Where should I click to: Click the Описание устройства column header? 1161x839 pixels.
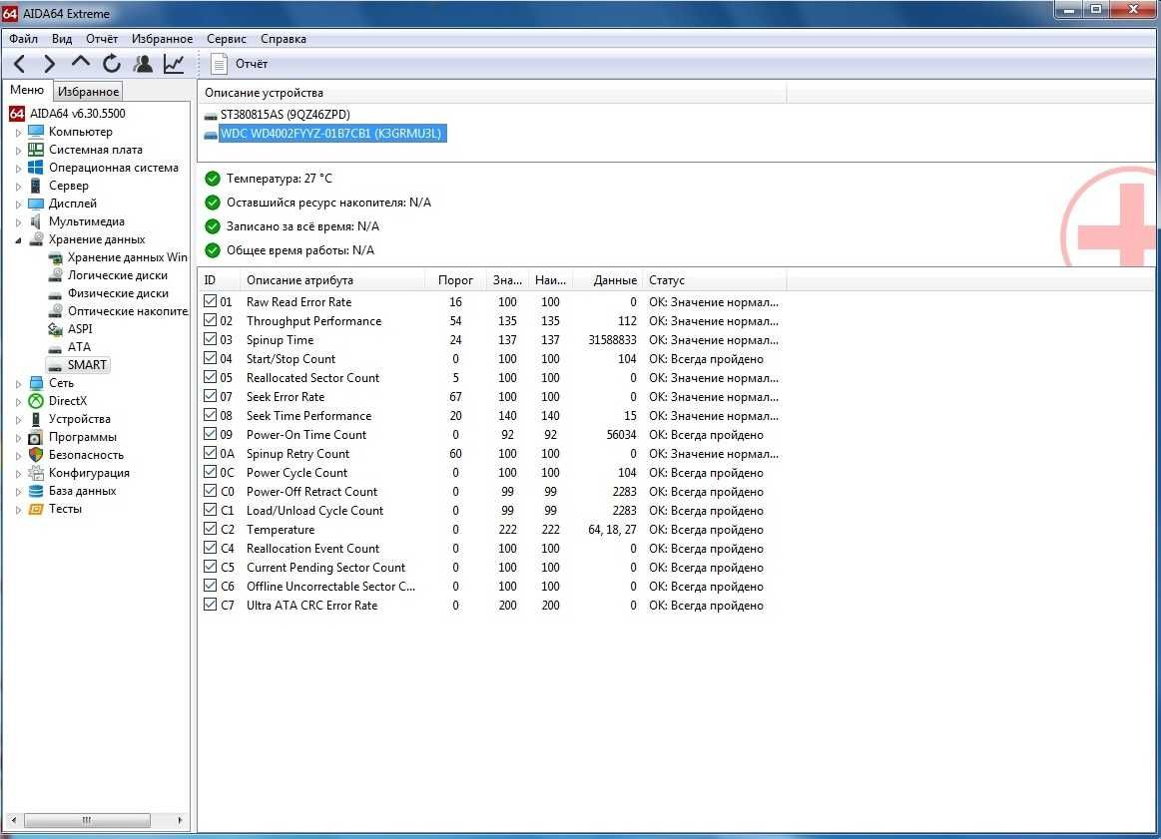click(x=491, y=93)
